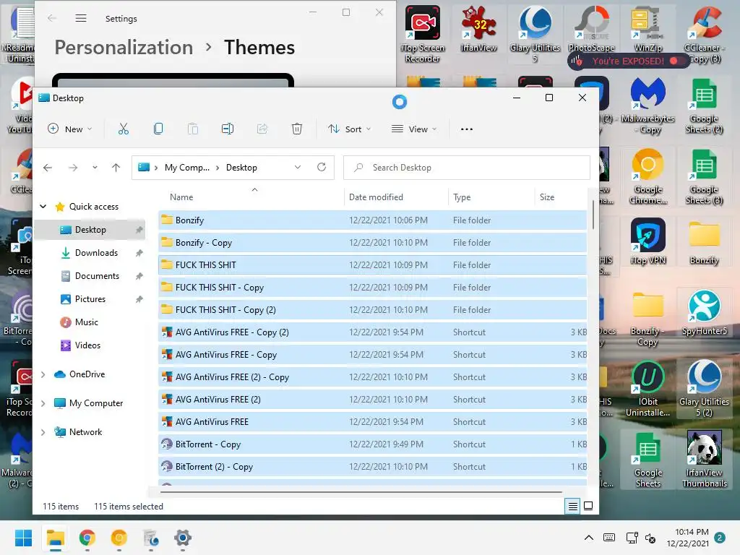Select the Bonzify folder row
The width and height of the screenshot is (740, 555).
click(372, 220)
